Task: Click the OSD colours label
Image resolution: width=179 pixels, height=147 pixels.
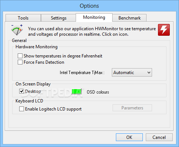Action: [98, 92]
